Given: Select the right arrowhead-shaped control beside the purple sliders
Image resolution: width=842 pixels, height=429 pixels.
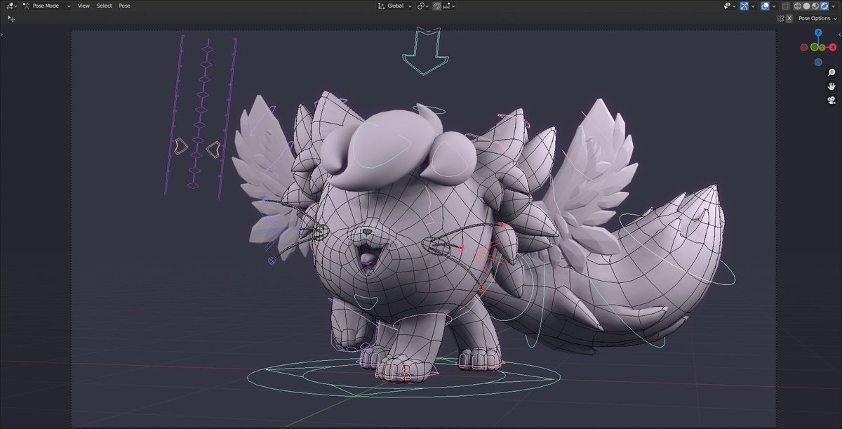Looking at the screenshot, I should [x=213, y=150].
